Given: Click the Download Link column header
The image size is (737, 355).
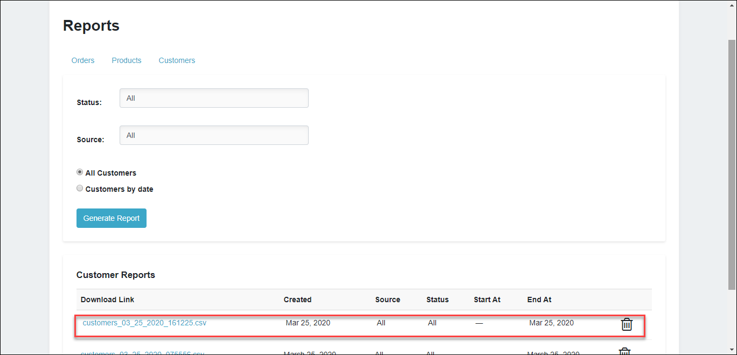Looking at the screenshot, I should click(107, 300).
